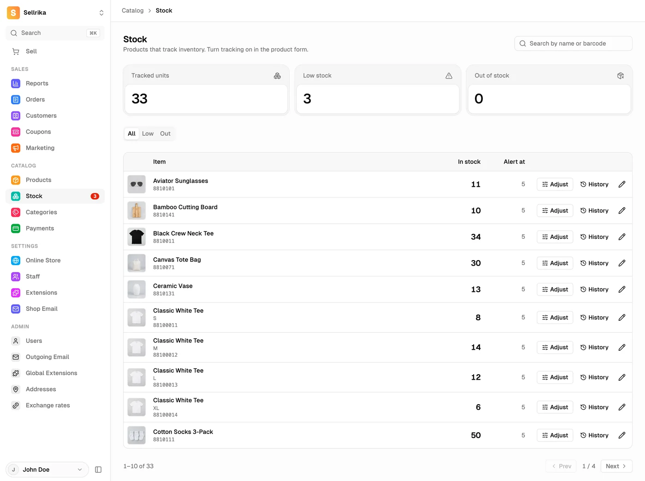Click the Online Store globe icon
The width and height of the screenshot is (645, 481).
pos(16,261)
